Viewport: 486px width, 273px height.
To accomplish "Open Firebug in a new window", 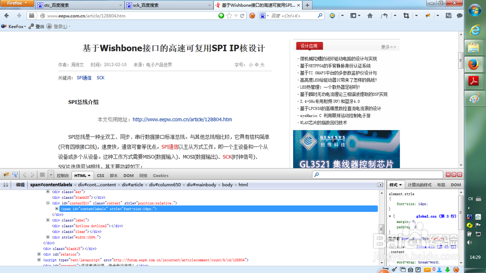I will (454, 174).
